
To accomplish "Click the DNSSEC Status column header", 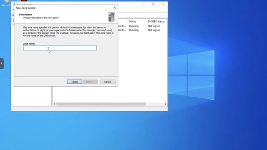I will point(156,21).
